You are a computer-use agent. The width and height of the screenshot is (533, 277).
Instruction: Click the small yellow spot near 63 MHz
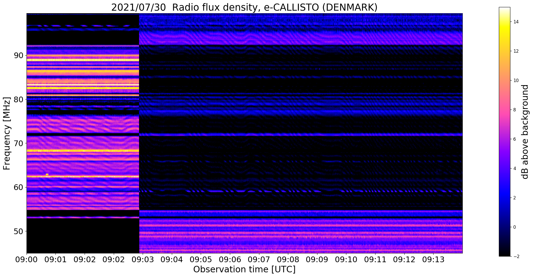coord(47,174)
